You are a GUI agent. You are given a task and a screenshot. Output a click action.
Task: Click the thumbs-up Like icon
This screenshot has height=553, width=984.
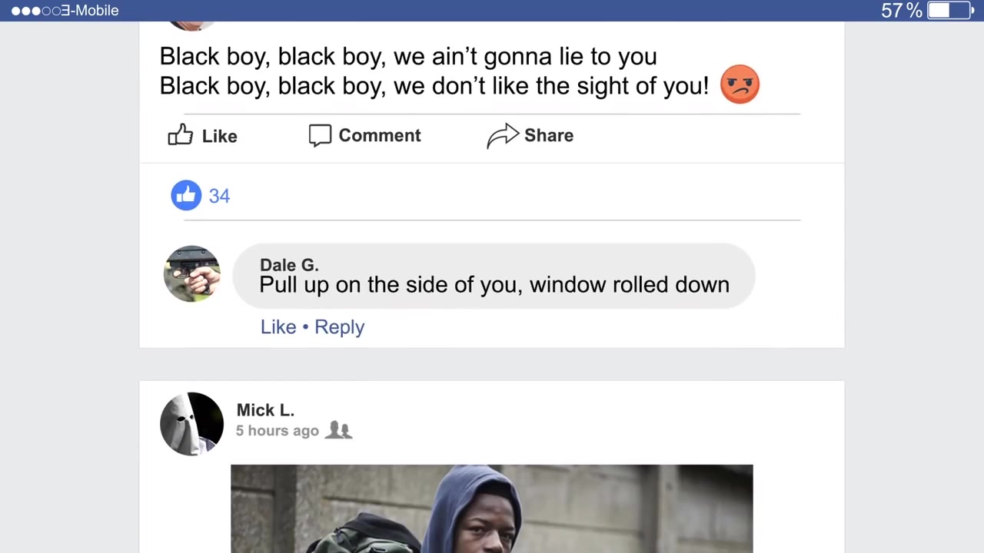click(181, 135)
